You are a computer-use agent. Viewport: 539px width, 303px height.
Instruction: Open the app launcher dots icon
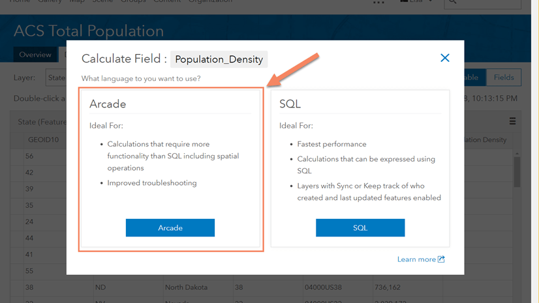tap(378, 2)
